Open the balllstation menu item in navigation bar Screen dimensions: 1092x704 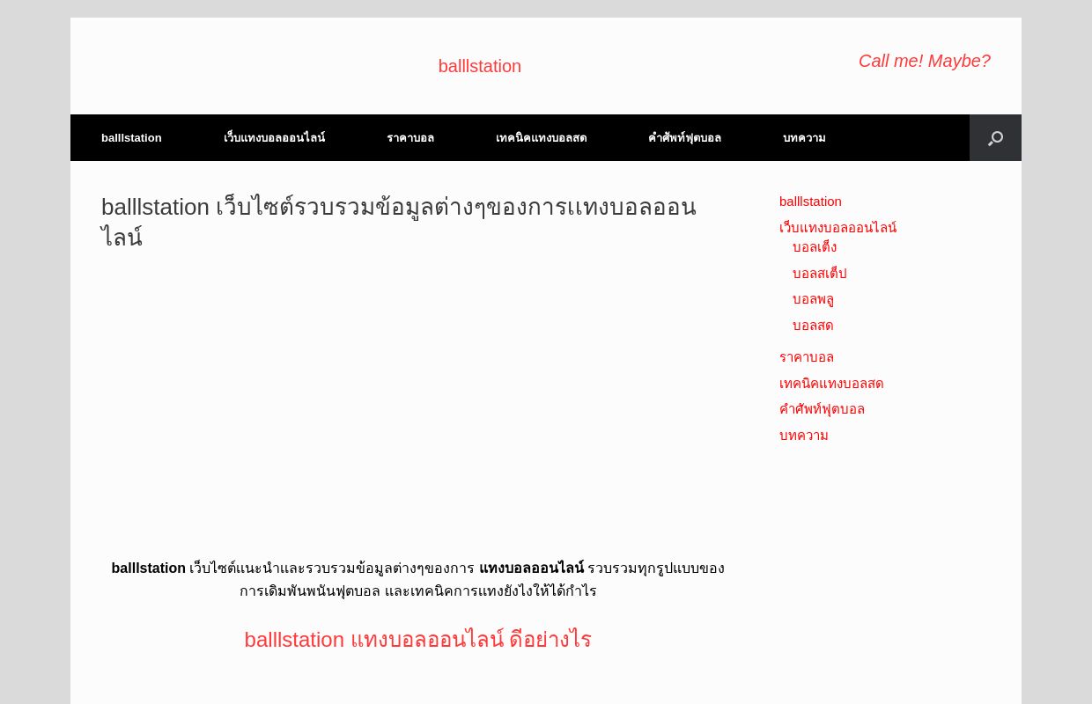[x=130, y=138]
